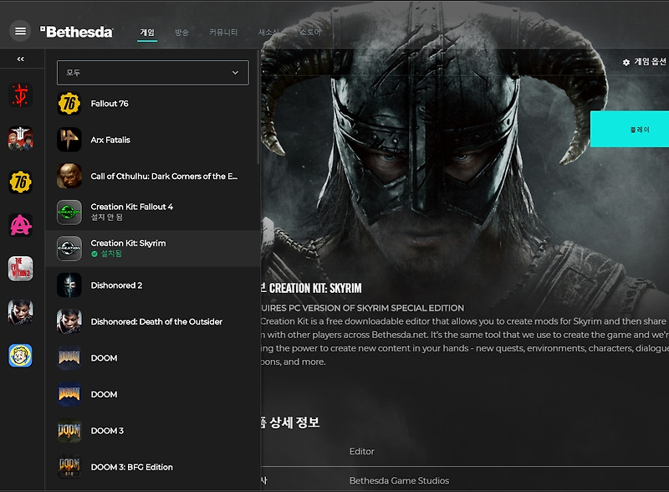
Task: Select Dishonored: Death of the Outsider
Action: [x=153, y=321]
